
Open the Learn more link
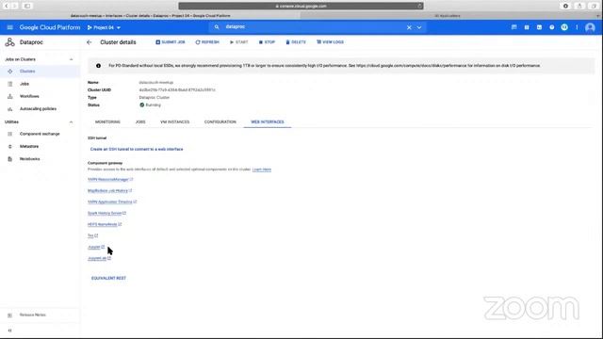coord(262,169)
